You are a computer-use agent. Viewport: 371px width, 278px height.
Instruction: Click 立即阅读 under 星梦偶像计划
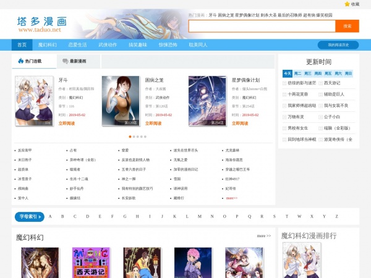click(240, 124)
